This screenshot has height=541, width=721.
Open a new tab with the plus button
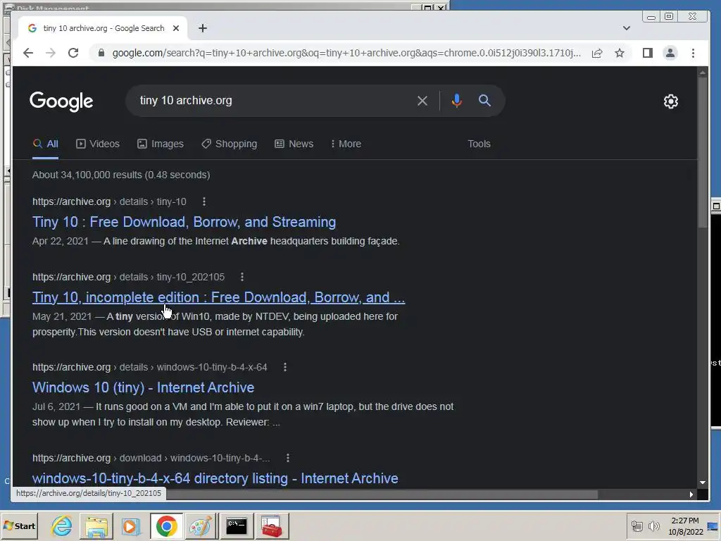pos(203,28)
